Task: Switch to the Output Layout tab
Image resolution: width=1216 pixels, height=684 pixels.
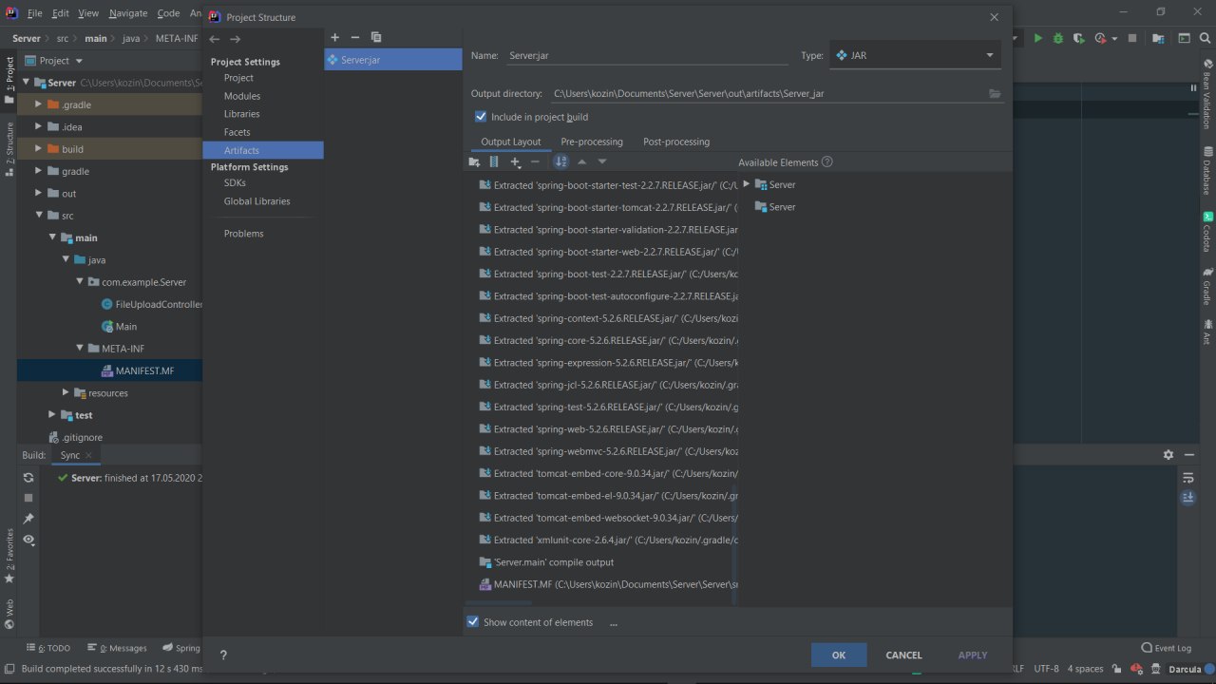Action: click(x=511, y=142)
